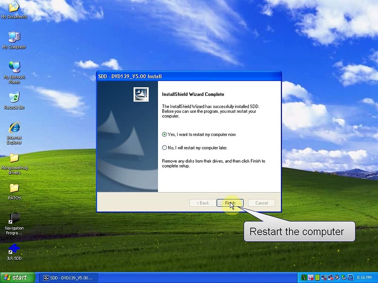Click the disabled Back button
The width and height of the screenshot is (378, 283).
[203, 203]
